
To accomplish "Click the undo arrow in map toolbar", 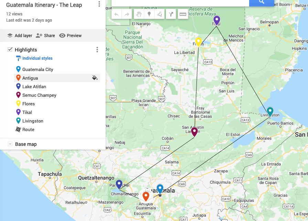I will click(x=116, y=14).
